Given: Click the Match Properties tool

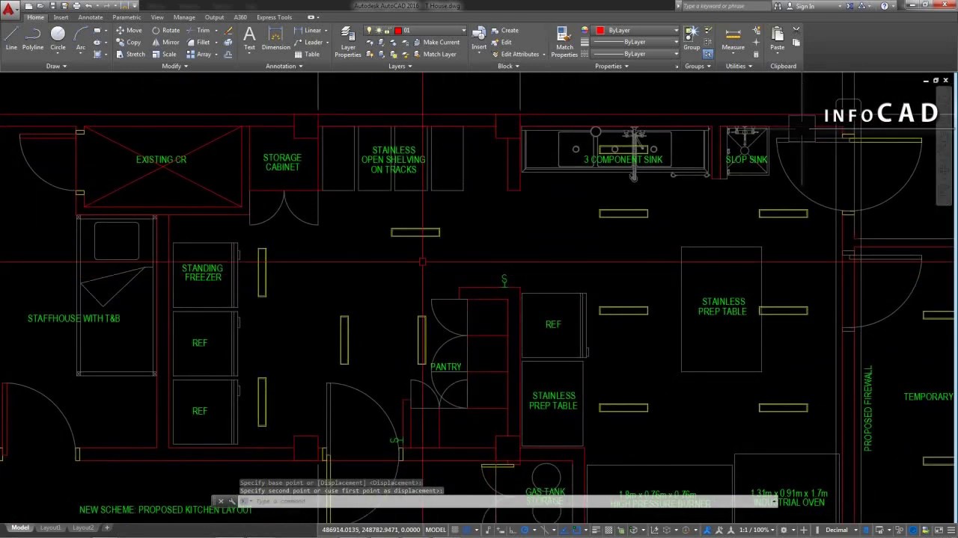Looking at the screenshot, I should (564, 42).
